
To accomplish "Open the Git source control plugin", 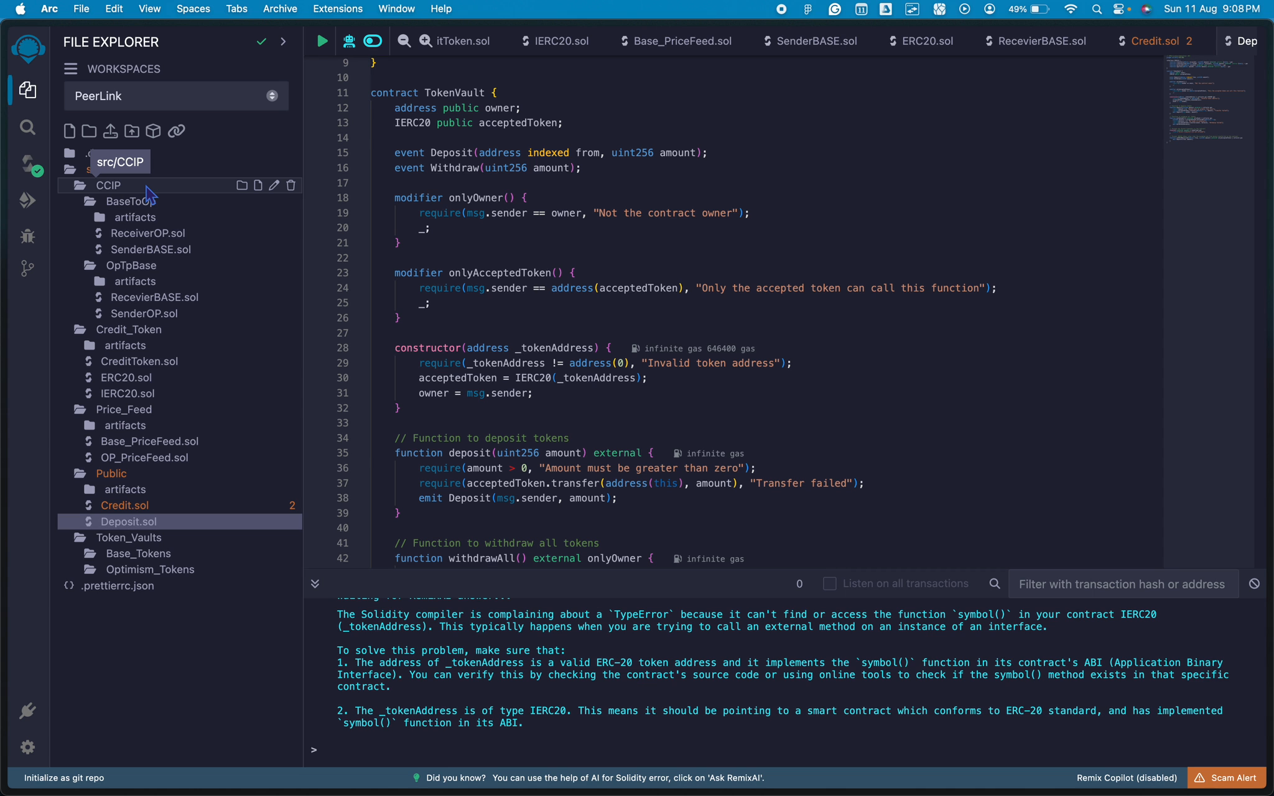I will 27,269.
